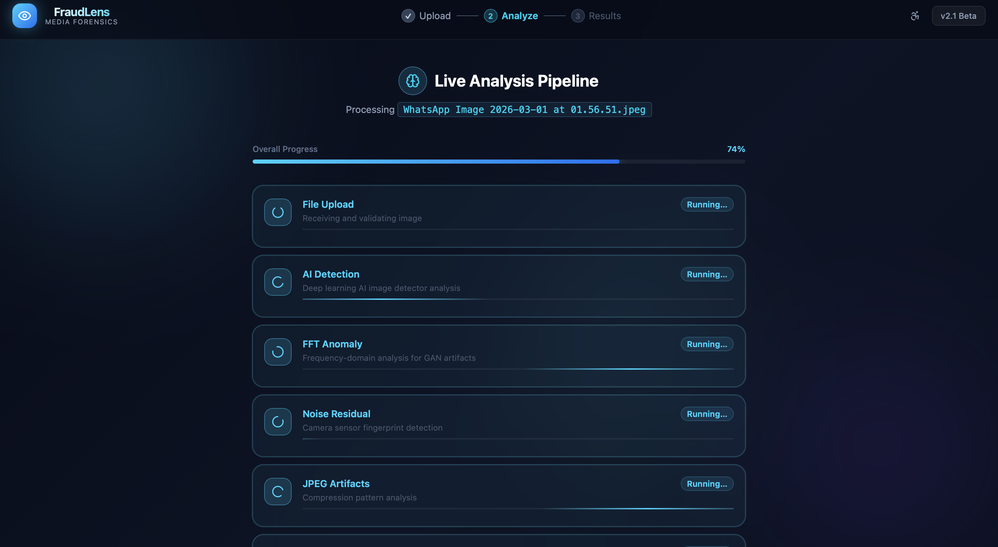This screenshot has height=547, width=998.
Task: Click the File Upload spinner icon
Action: [x=278, y=212]
